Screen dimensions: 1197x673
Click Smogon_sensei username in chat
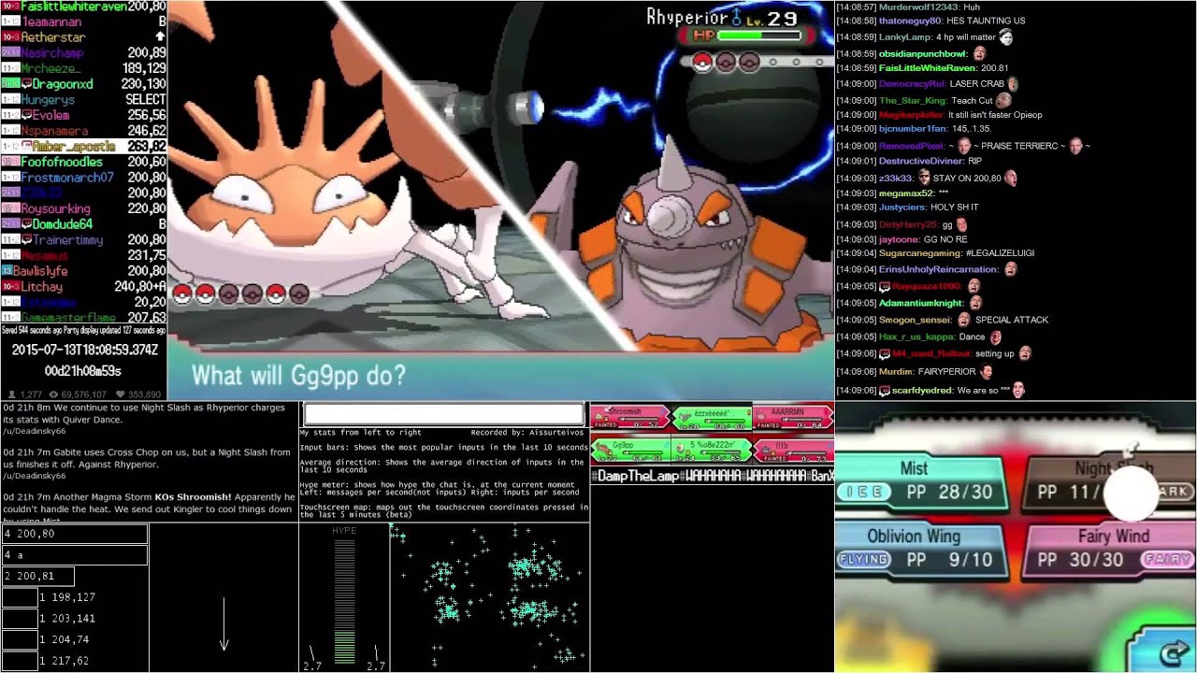click(x=916, y=320)
